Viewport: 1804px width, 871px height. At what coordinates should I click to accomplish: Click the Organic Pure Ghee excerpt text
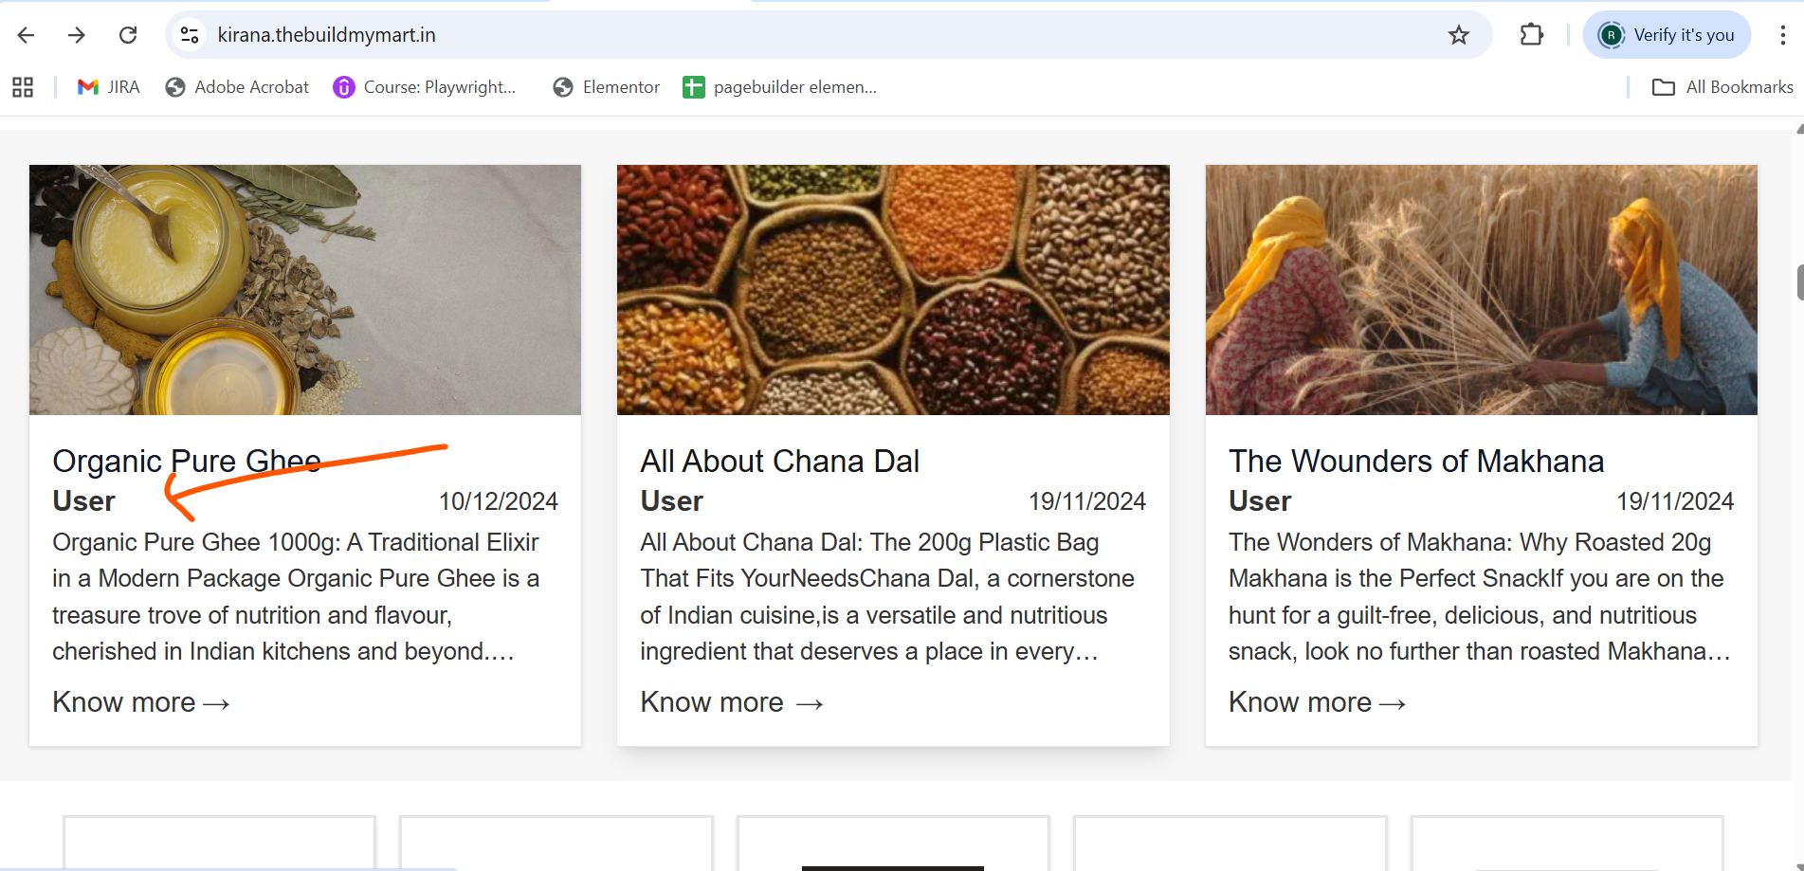tap(297, 597)
